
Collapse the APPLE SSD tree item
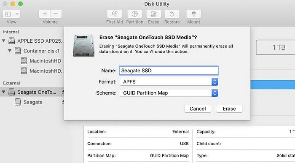click(x=3, y=41)
